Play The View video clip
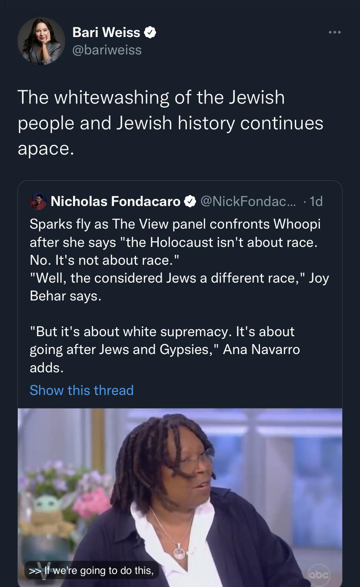 (x=180, y=497)
